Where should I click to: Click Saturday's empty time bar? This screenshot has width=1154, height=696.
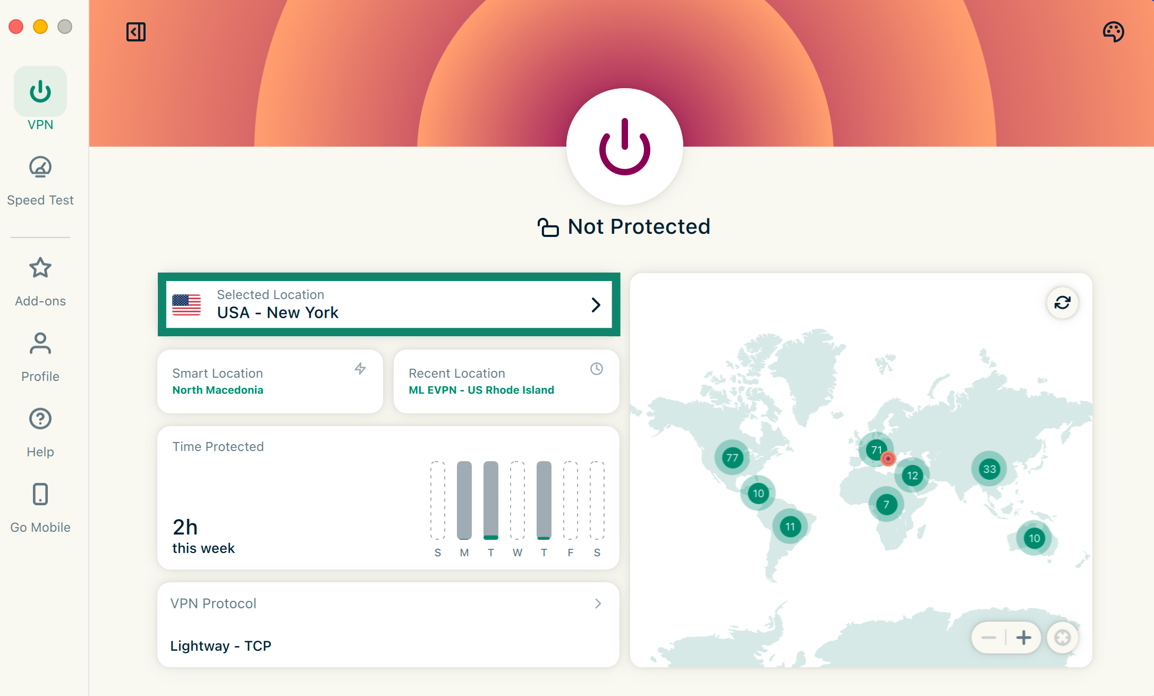[x=597, y=500]
